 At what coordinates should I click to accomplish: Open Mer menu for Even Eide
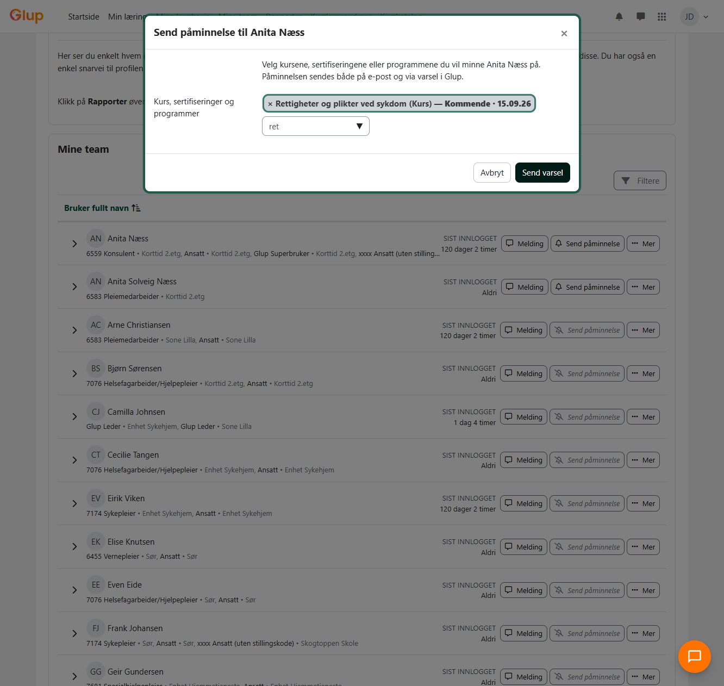tap(643, 590)
